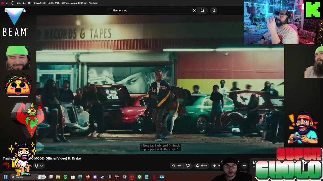323x181 pixels.
Task: Open the Ask sparkle button
Action: tap(217, 166)
